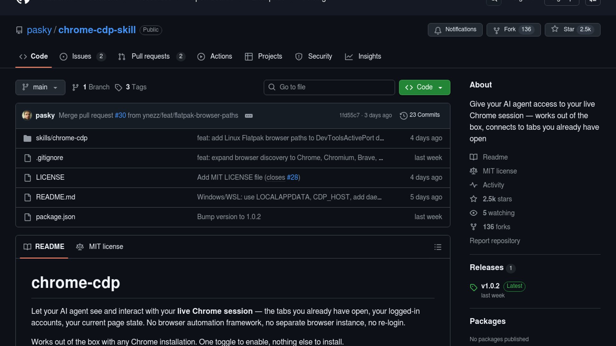Click the Go to file search field

pos(329,87)
